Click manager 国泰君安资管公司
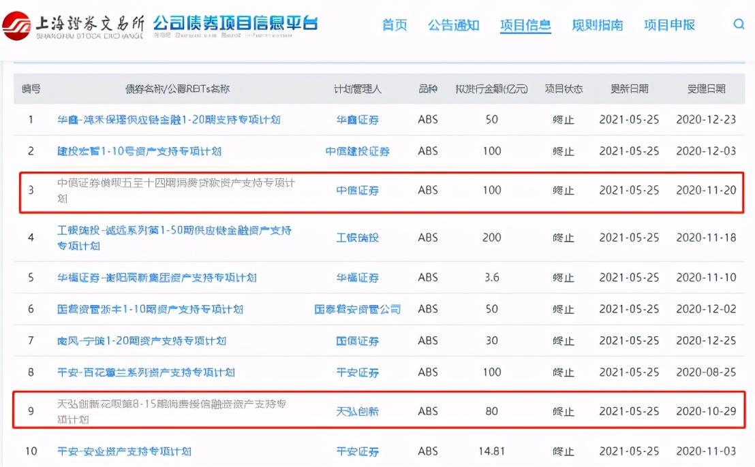755x467 pixels. click(x=357, y=309)
